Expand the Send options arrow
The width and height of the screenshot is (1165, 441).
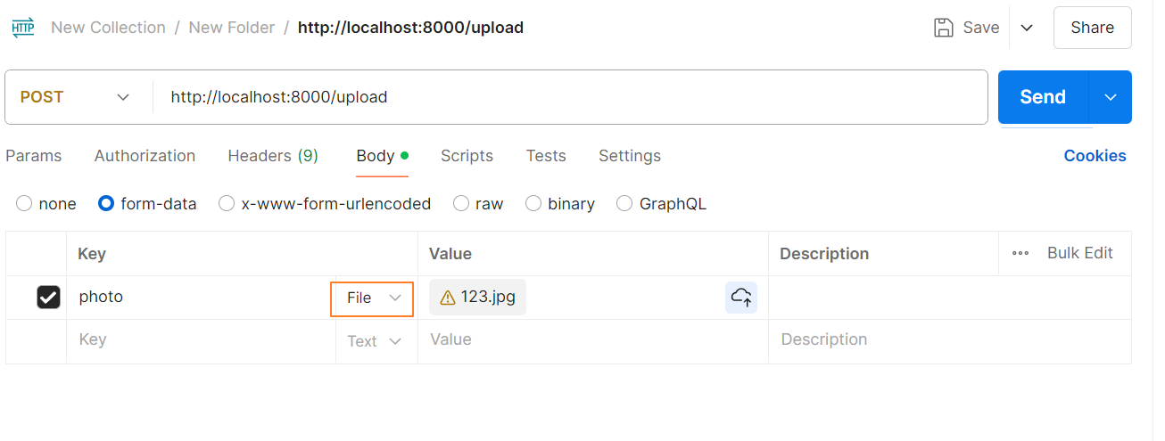click(x=1111, y=97)
